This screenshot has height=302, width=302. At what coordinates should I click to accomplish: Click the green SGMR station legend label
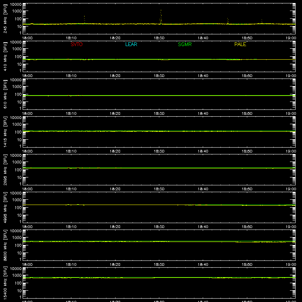[185, 44]
